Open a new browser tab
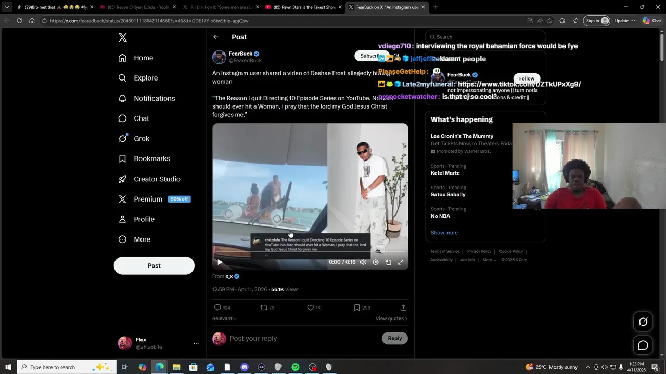The height and width of the screenshot is (374, 666). pyautogui.click(x=436, y=7)
